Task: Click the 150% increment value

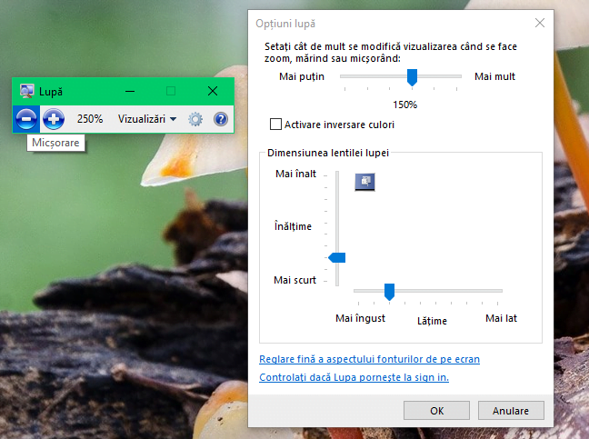Action: 405,105
